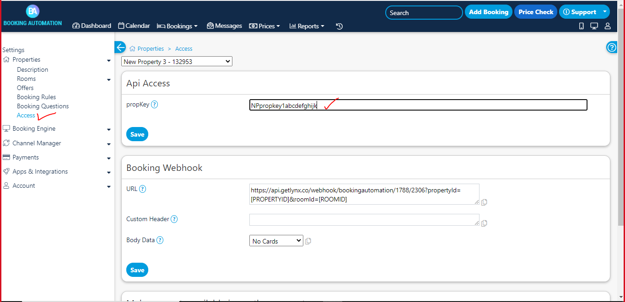This screenshot has width=625, height=302.
Task: Click into the Custom Header textarea
Action: (x=364, y=220)
